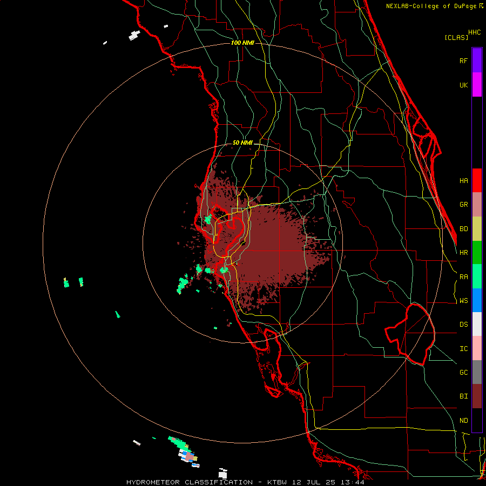Click the 13:44 timestamp text
This screenshot has width=486, height=486.
[352, 482]
